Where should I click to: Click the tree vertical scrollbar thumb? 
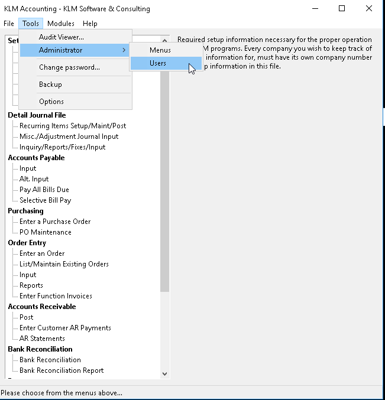(x=164, y=181)
